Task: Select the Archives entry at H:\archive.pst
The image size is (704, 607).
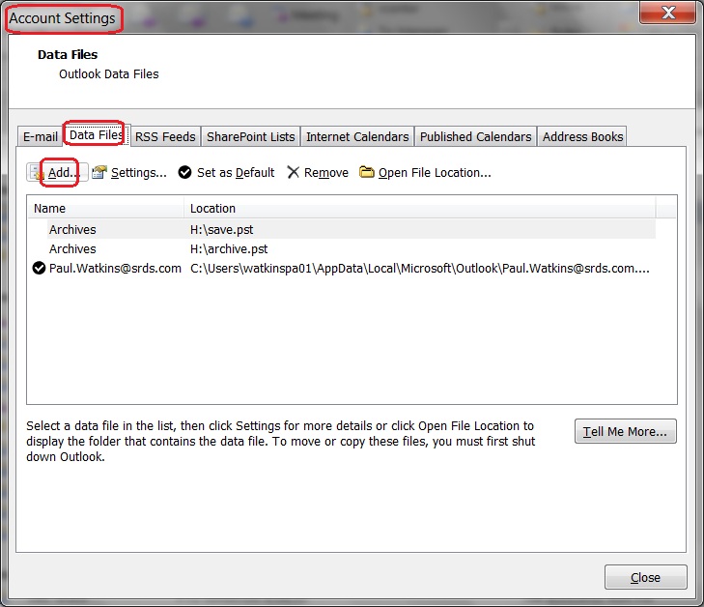Action: (72, 249)
